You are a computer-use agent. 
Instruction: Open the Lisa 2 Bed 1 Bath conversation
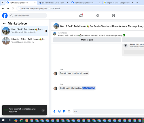click(x=24, y=31)
